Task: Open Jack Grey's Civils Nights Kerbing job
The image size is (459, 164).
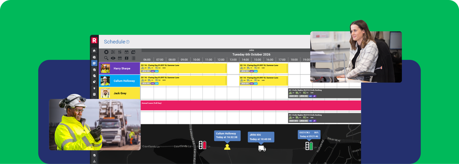Action: click(324, 93)
